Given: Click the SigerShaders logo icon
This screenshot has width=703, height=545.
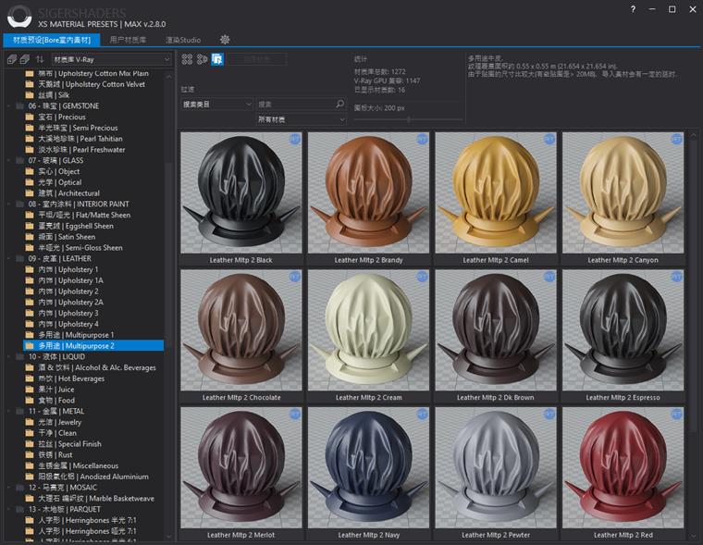Looking at the screenshot, I should [19, 17].
